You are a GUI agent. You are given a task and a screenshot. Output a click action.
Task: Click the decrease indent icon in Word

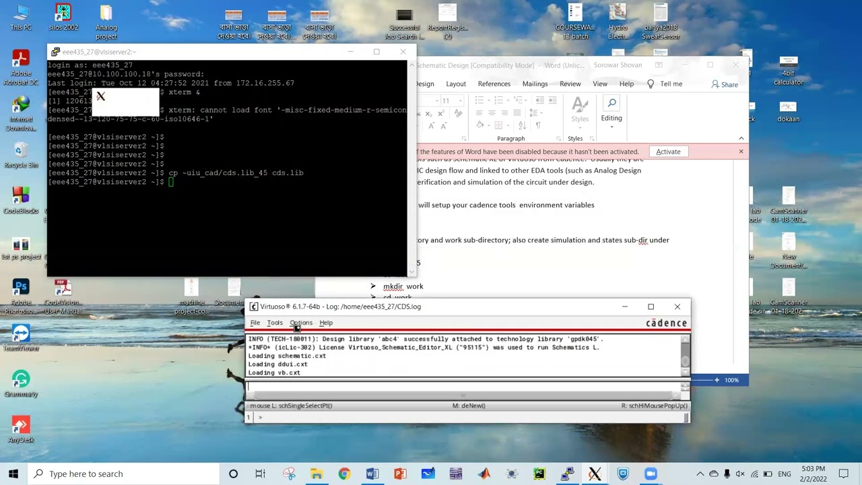(x=540, y=100)
